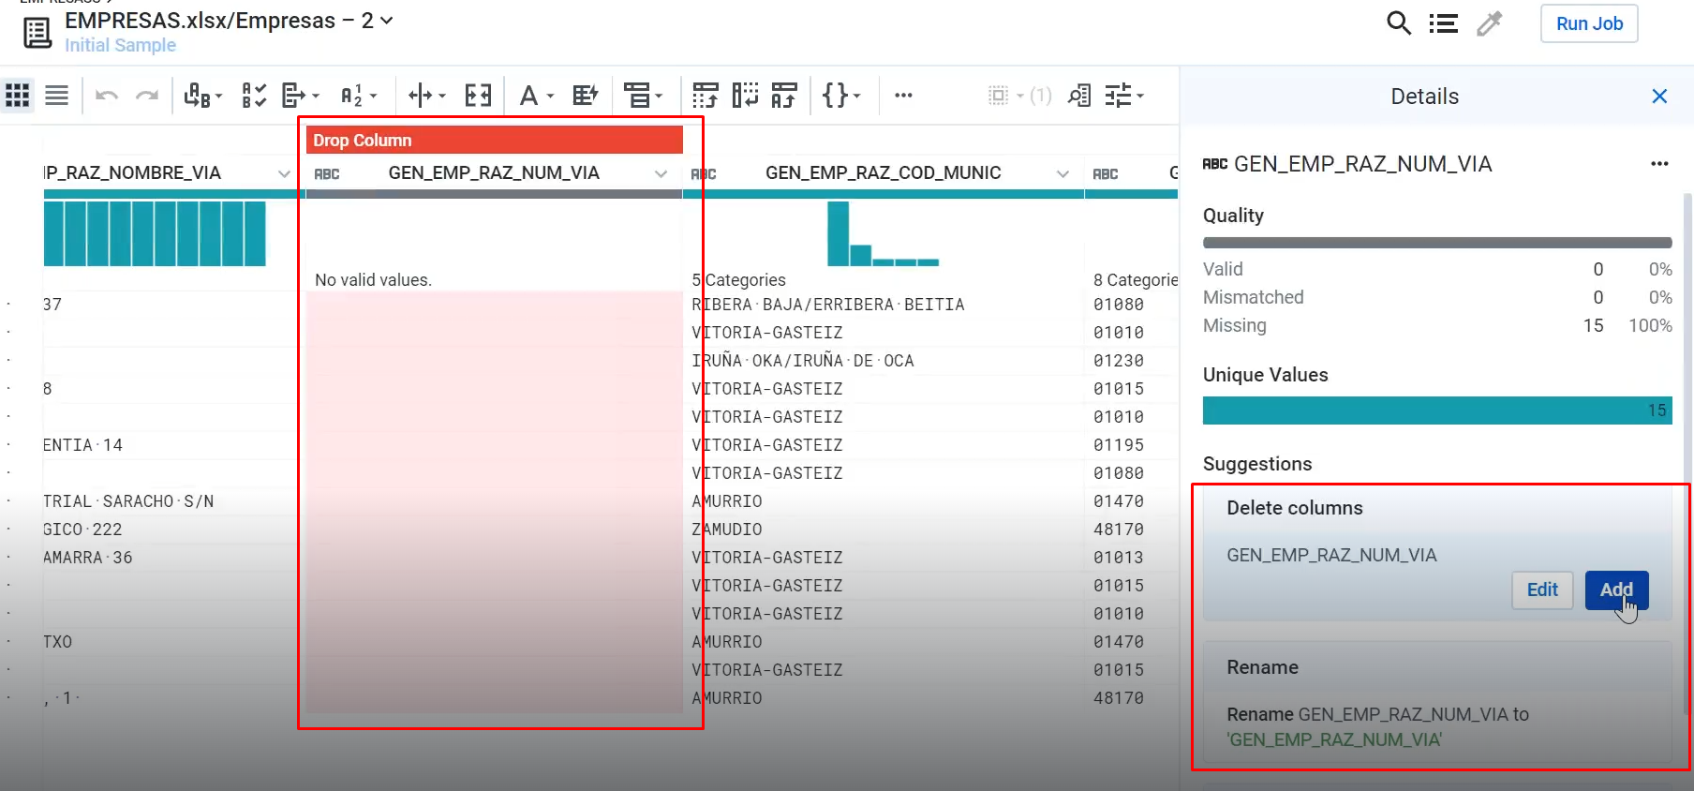Click Add on Delete columns suggestion

[1616, 590]
